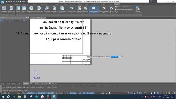Open Telegram from taskbar
The height and width of the screenshot is (99, 176).
[x=37, y=97]
